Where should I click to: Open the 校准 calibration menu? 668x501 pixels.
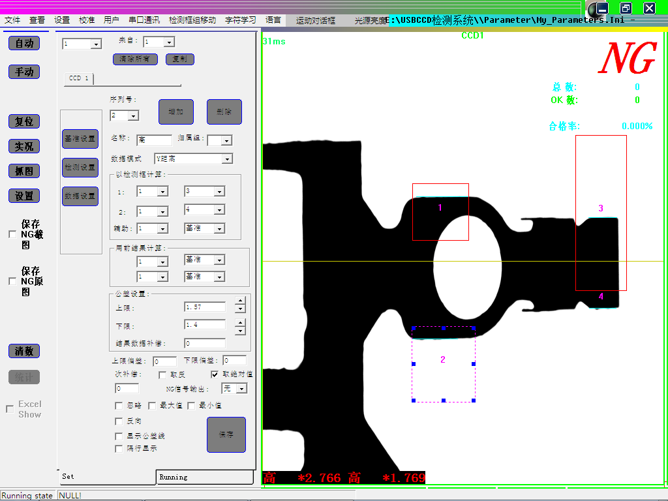point(87,20)
